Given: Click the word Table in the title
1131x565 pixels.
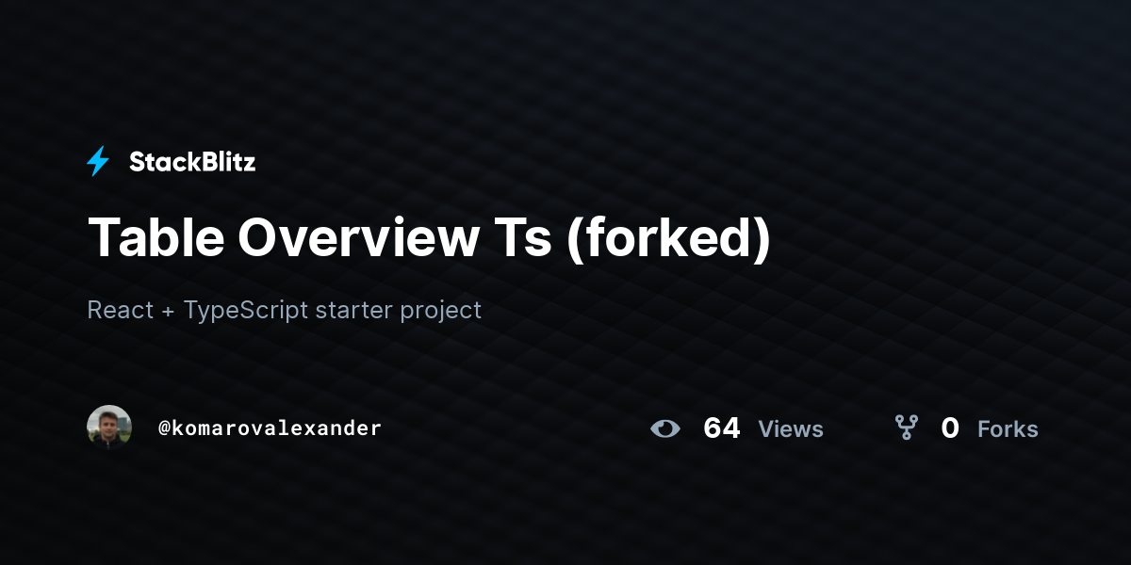Looking at the screenshot, I should [x=156, y=237].
